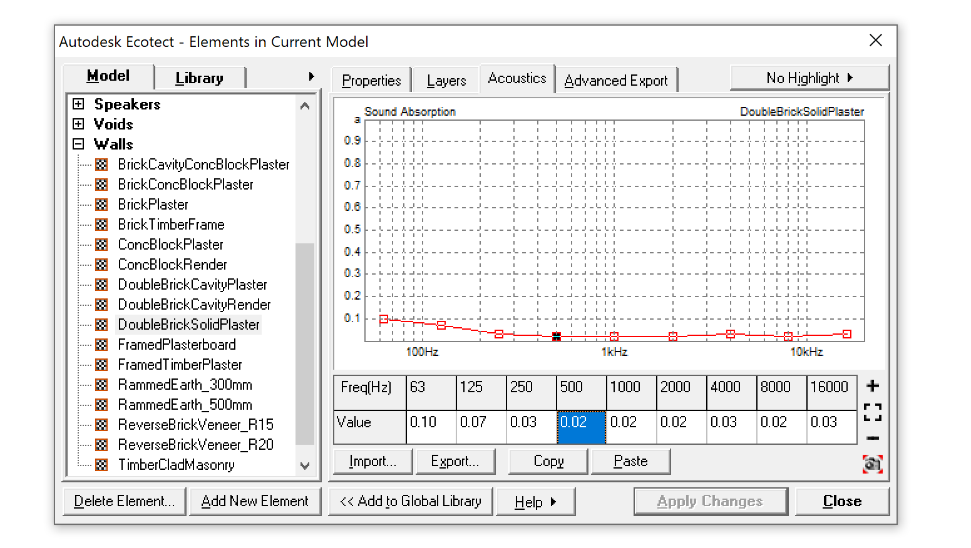Open the Layers tab
971x548 pixels.
point(446,81)
